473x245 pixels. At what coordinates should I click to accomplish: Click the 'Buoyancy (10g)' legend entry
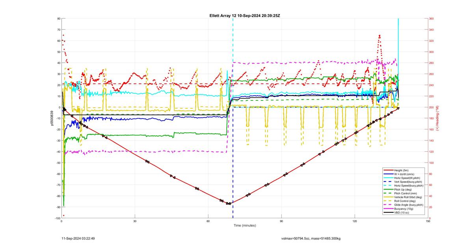pos(404,209)
